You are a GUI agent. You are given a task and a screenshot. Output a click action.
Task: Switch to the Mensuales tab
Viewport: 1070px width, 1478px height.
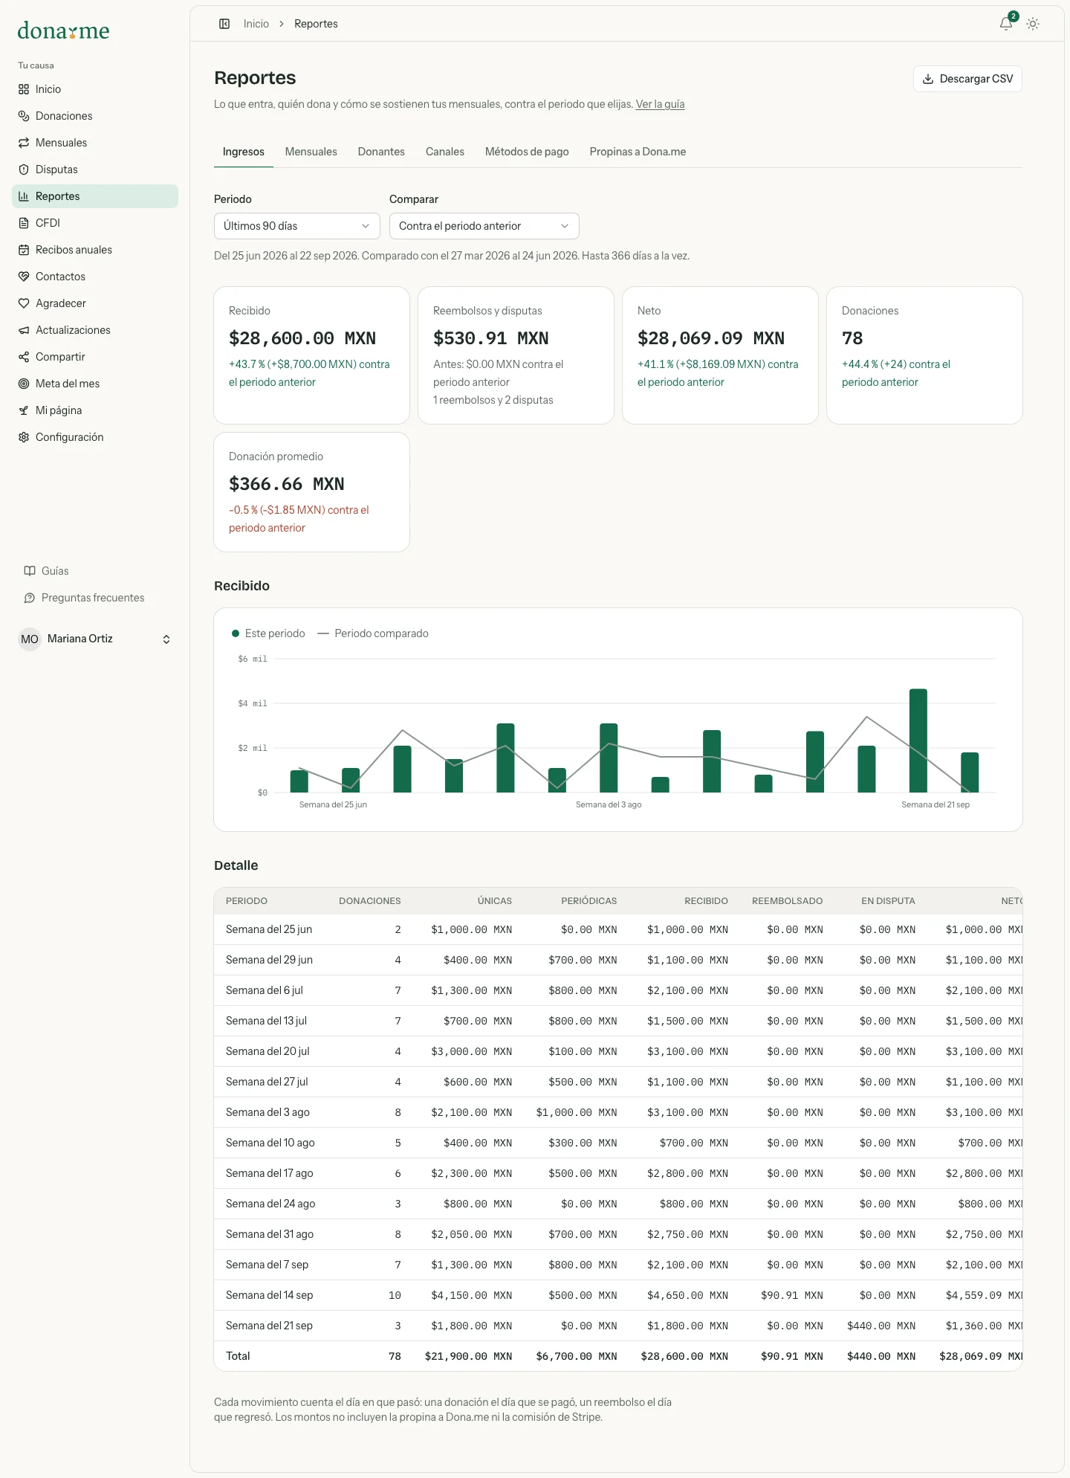coord(311,152)
